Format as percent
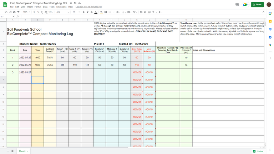Viewport: 274px width, 154px height. (38, 12)
